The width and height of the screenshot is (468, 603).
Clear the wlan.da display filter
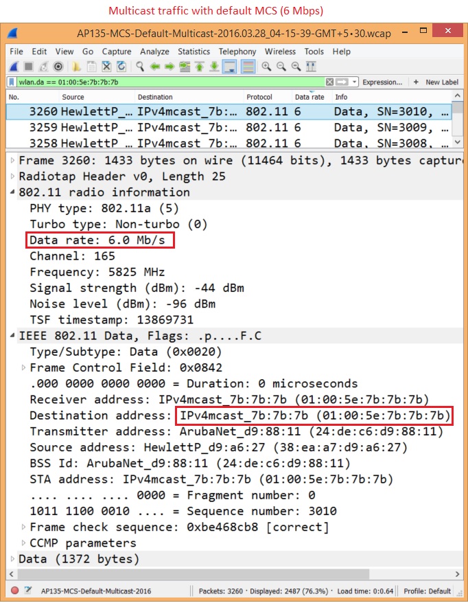pyautogui.click(x=330, y=82)
